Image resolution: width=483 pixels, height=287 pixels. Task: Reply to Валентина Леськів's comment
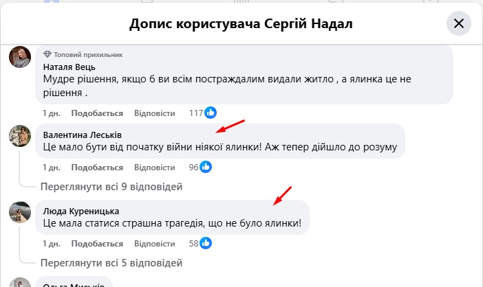pyautogui.click(x=153, y=168)
